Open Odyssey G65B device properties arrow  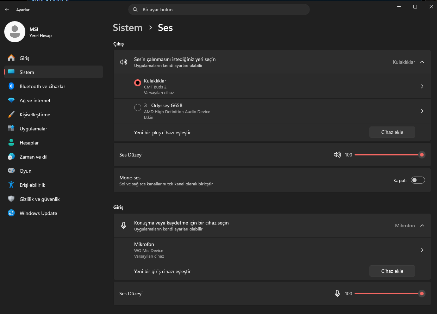click(x=422, y=111)
